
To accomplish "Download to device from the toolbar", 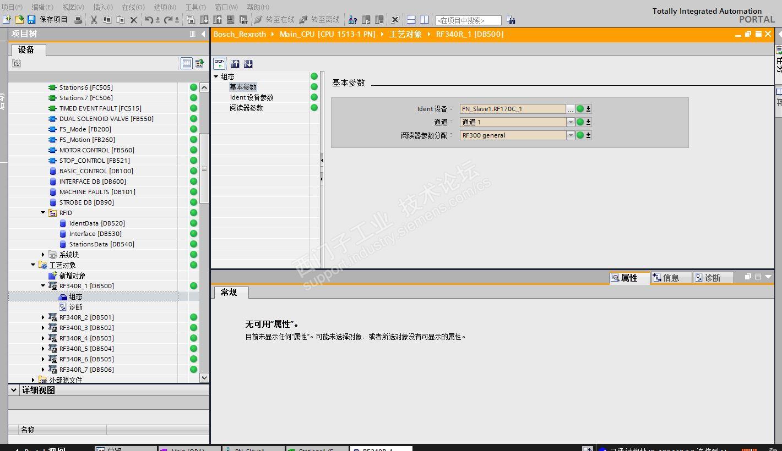I will pyautogui.click(x=204, y=20).
